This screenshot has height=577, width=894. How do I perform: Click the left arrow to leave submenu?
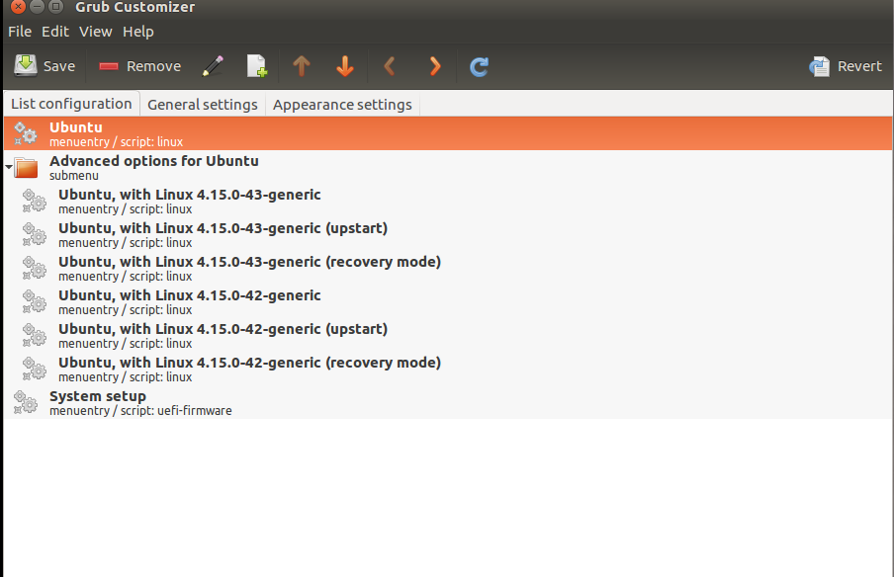pyautogui.click(x=390, y=66)
